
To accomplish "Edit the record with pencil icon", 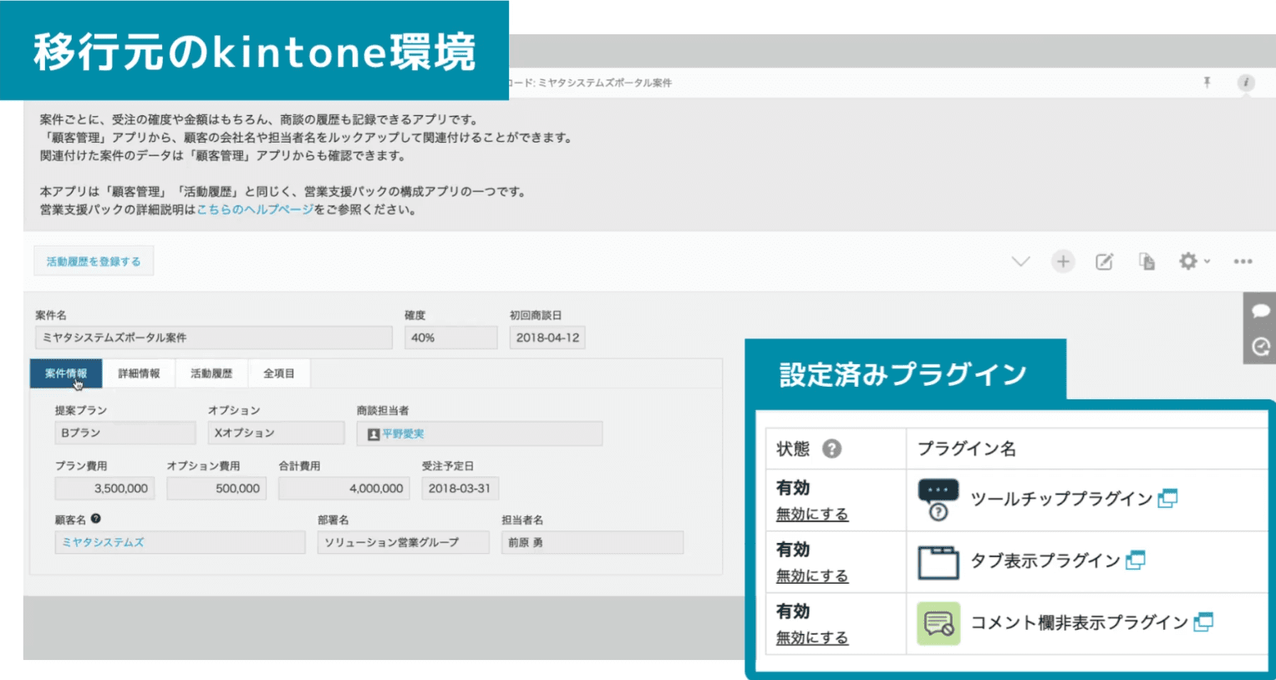I will click(x=1104, y=261).
